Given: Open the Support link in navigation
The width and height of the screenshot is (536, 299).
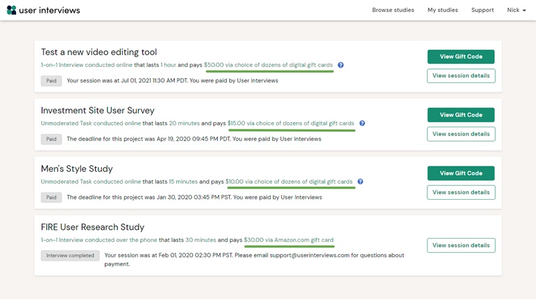Looking at the screenshot, I should [482, 10].
